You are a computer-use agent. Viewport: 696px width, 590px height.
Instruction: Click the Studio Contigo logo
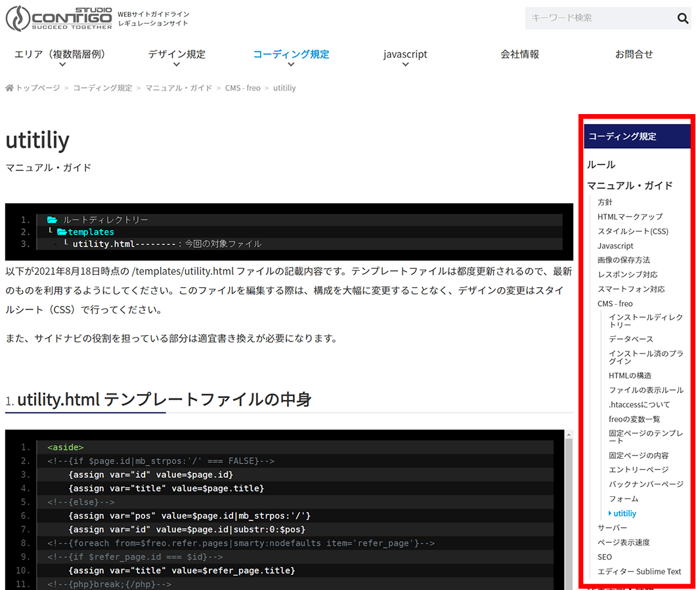[x=58, y=18]
